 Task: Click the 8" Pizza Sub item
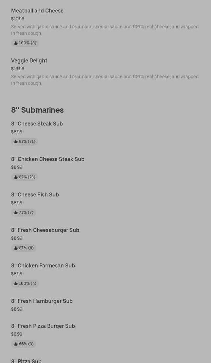pos(26,361)
